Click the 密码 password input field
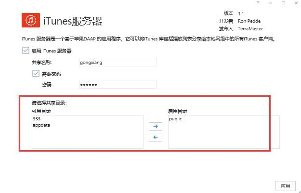Screen dimensions: 301x193 click(118, 85)
